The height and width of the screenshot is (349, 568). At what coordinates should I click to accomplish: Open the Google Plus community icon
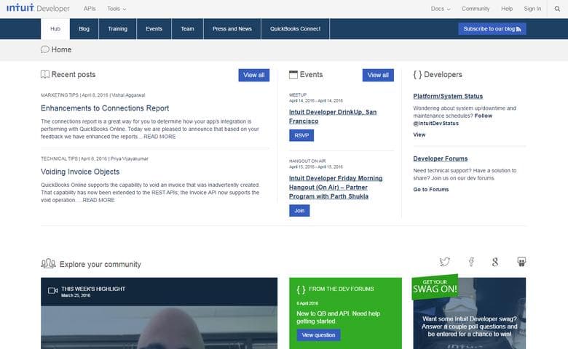pos(495,262)
